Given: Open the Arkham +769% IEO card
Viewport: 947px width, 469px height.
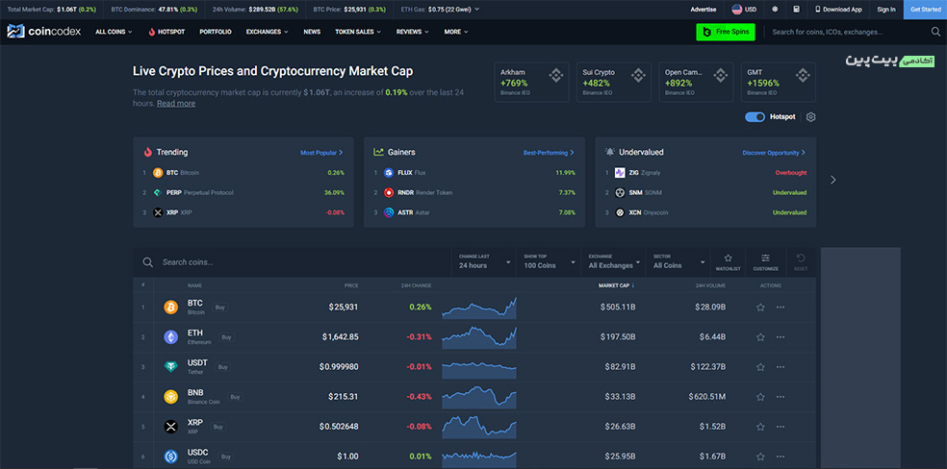Looking at the screenshot, I should (x=531, y=82).
